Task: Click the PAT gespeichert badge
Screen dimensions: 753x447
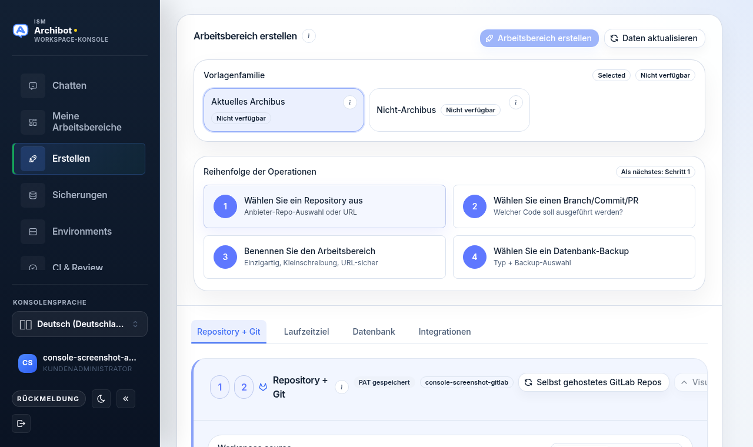Action: point(384,382)
